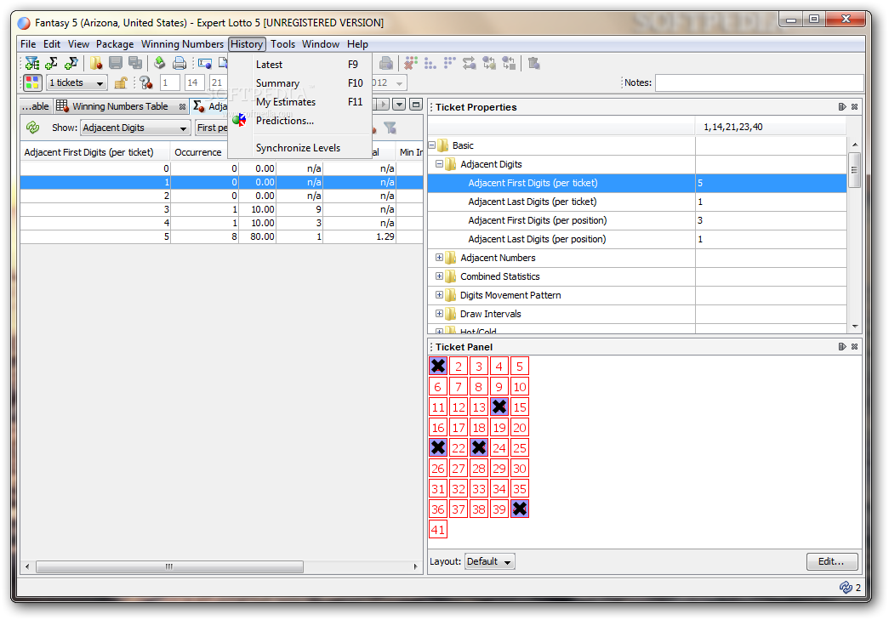This screenshot has width=889, height=620.
Task: Collapse the Basic folder node
Action: point(431,145)
